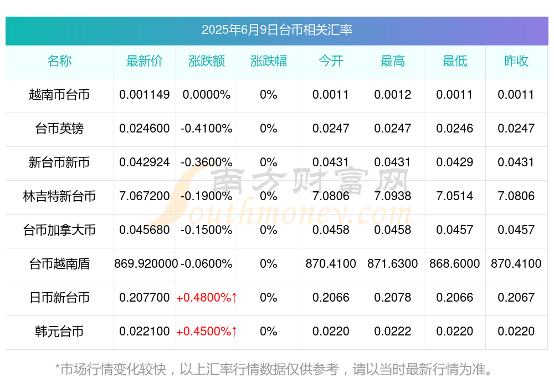Viewport: 554px width, 387px height.
Task: Click change value 0.0000%
Action: pos(207,95)
